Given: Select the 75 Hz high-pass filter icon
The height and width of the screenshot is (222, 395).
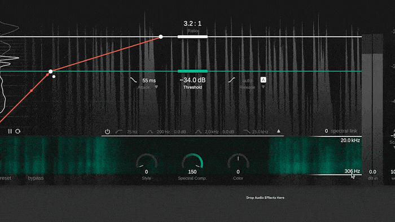Looking at the screenshot, I should click(x=119, y=131).
